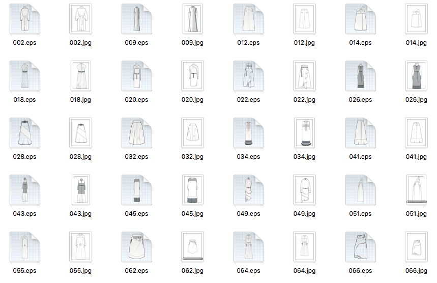The width and height of the screenshot is (437, 283).
Task: Select the 018.eps dress file icon
Action: pos(25,76)
